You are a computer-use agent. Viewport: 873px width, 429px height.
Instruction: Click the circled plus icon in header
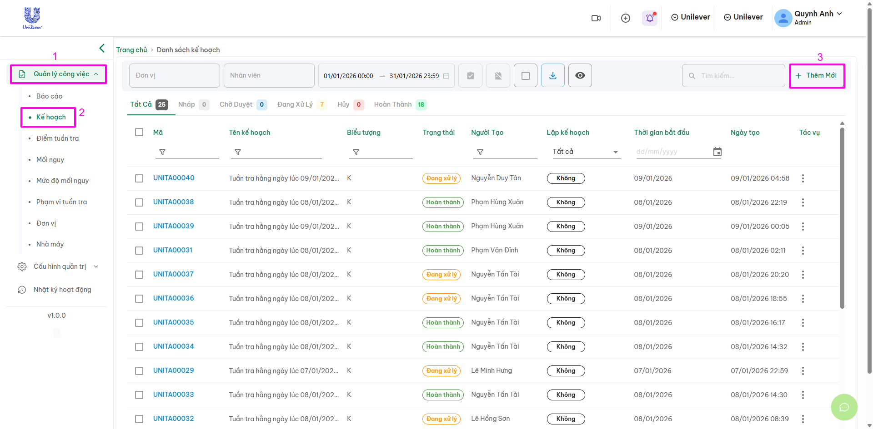pyautogui.click(x=626, y=18)
